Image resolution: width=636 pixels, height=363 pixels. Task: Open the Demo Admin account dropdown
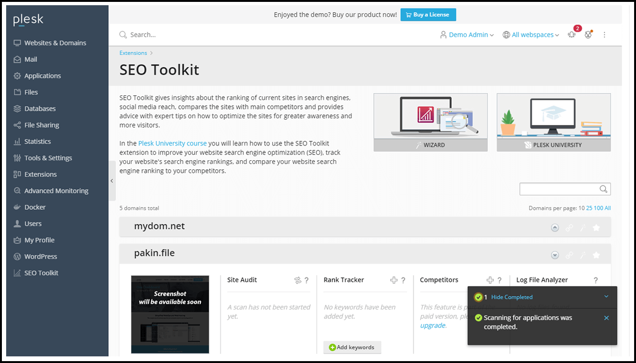(x=467, y=35)
